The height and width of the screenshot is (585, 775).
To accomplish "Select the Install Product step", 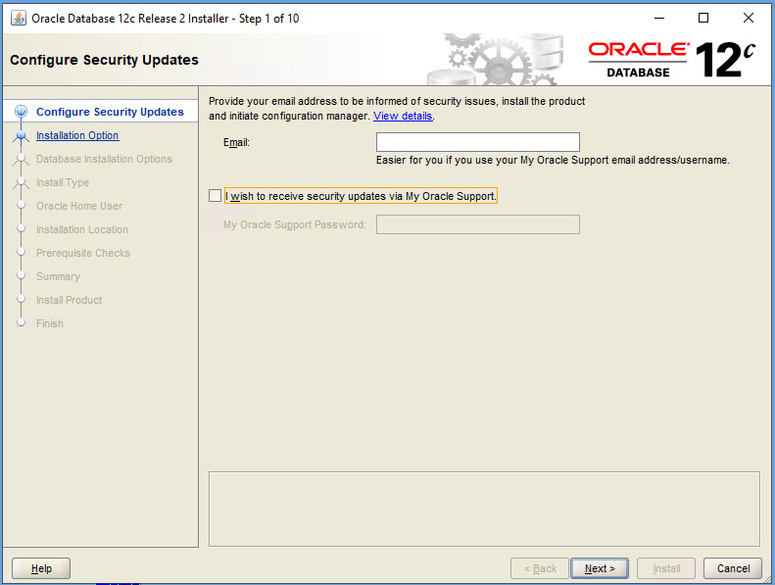I will 69,300.
